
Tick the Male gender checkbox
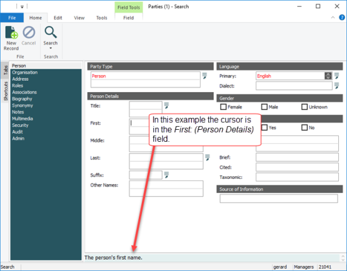click(x=264, y=107)
